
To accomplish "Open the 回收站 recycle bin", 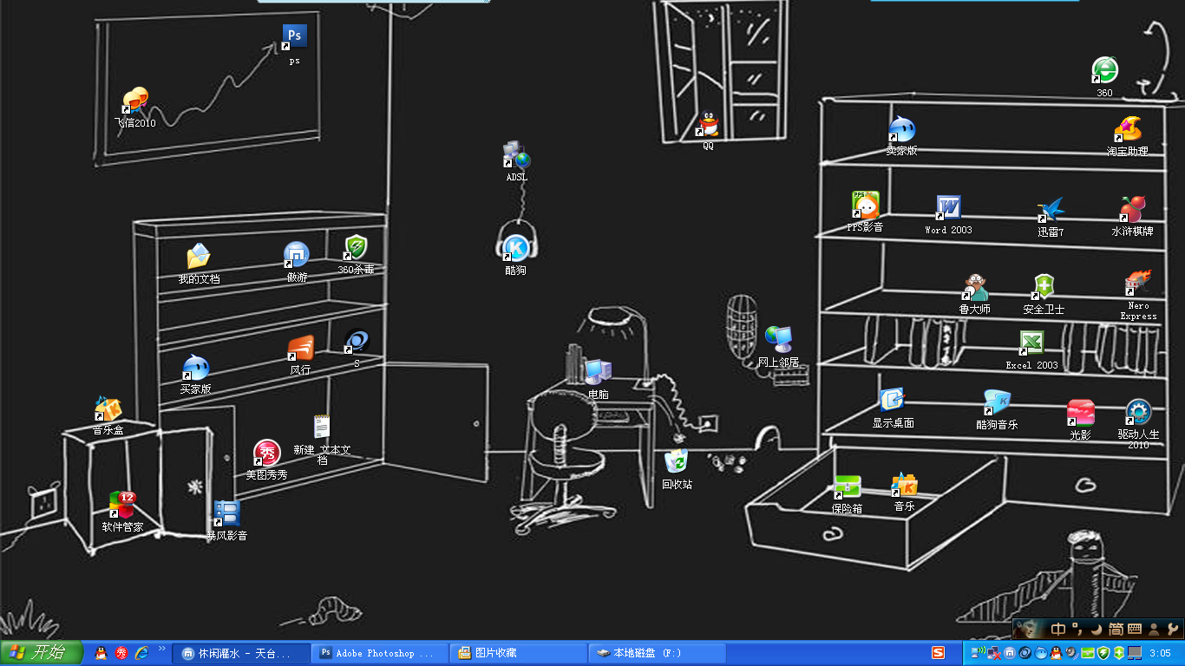I will coord(677,462).
